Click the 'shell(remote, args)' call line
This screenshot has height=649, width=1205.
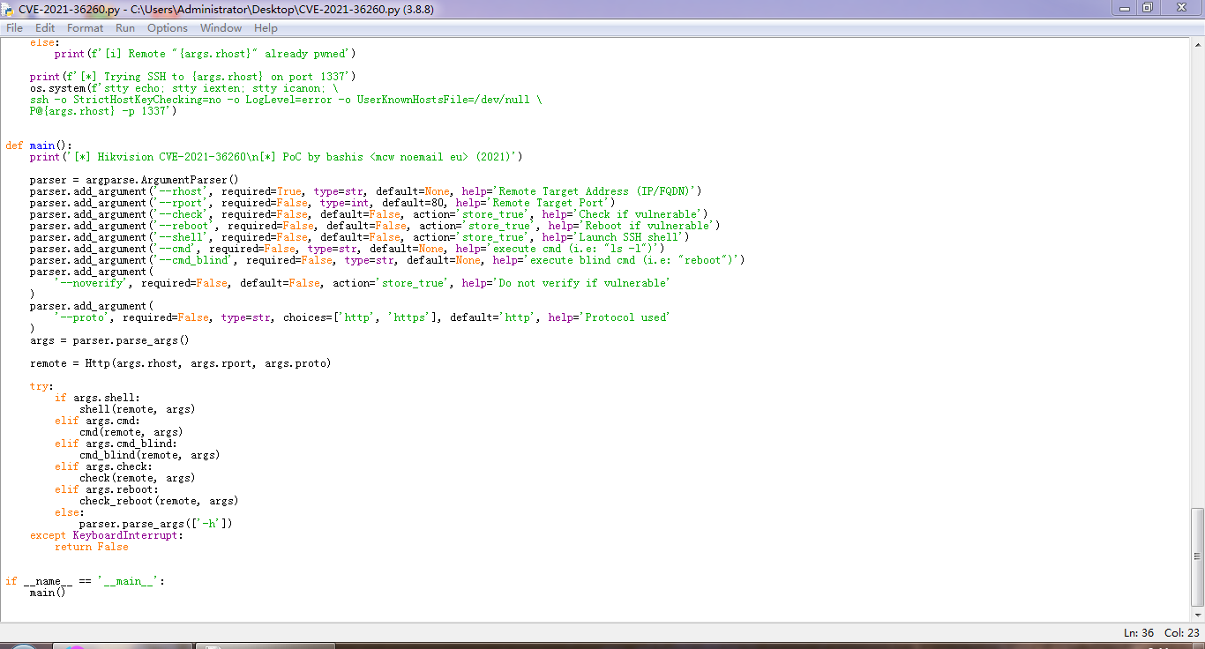coord(137,409)
